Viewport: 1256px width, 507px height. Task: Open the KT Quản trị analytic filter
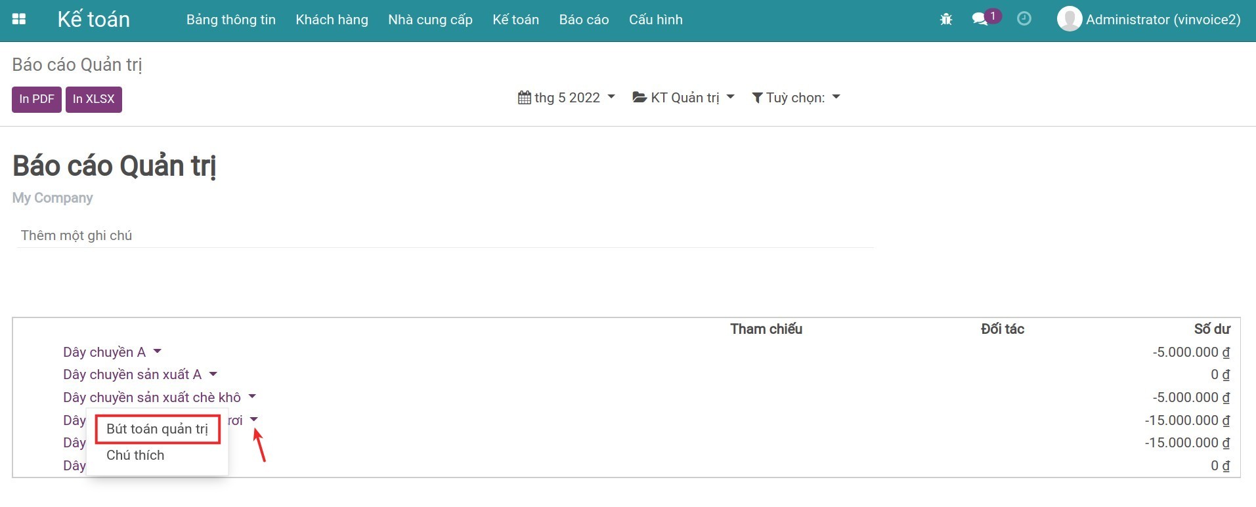[x=683, y=98]
